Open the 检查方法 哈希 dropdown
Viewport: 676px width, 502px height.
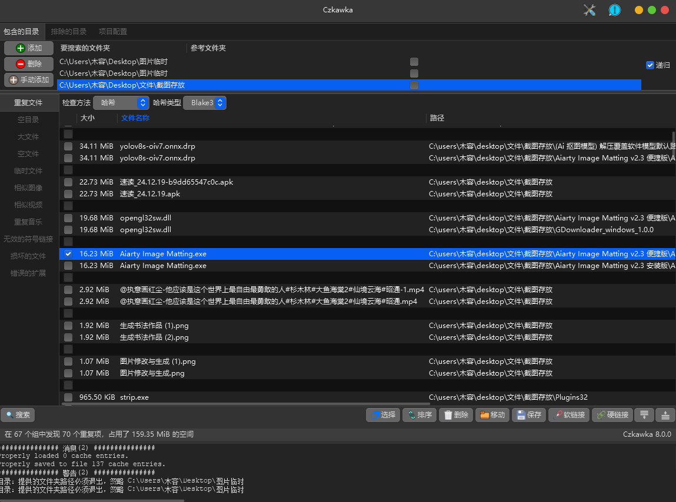tap(121, 102)
